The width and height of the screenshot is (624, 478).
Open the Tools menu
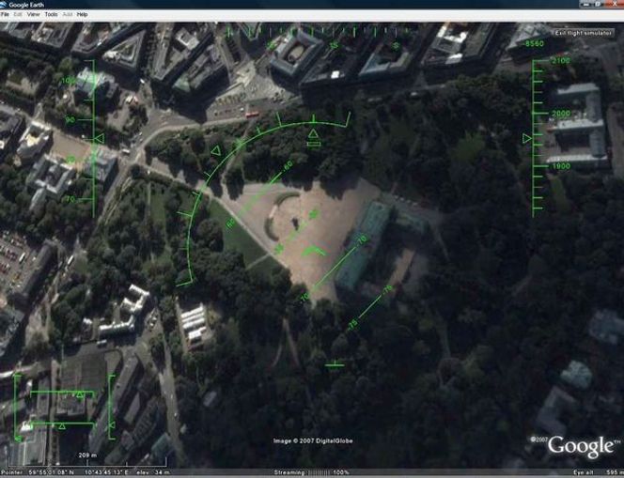click(x=51, y=14)
